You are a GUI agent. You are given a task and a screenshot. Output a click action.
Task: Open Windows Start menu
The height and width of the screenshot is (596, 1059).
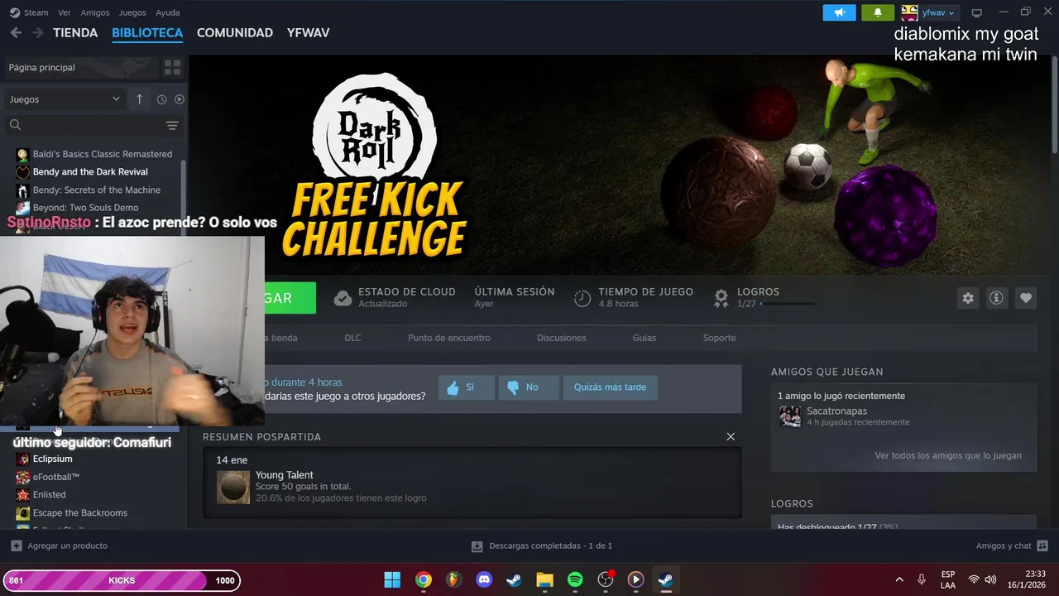pyautogui.click(x=392, y=579)
